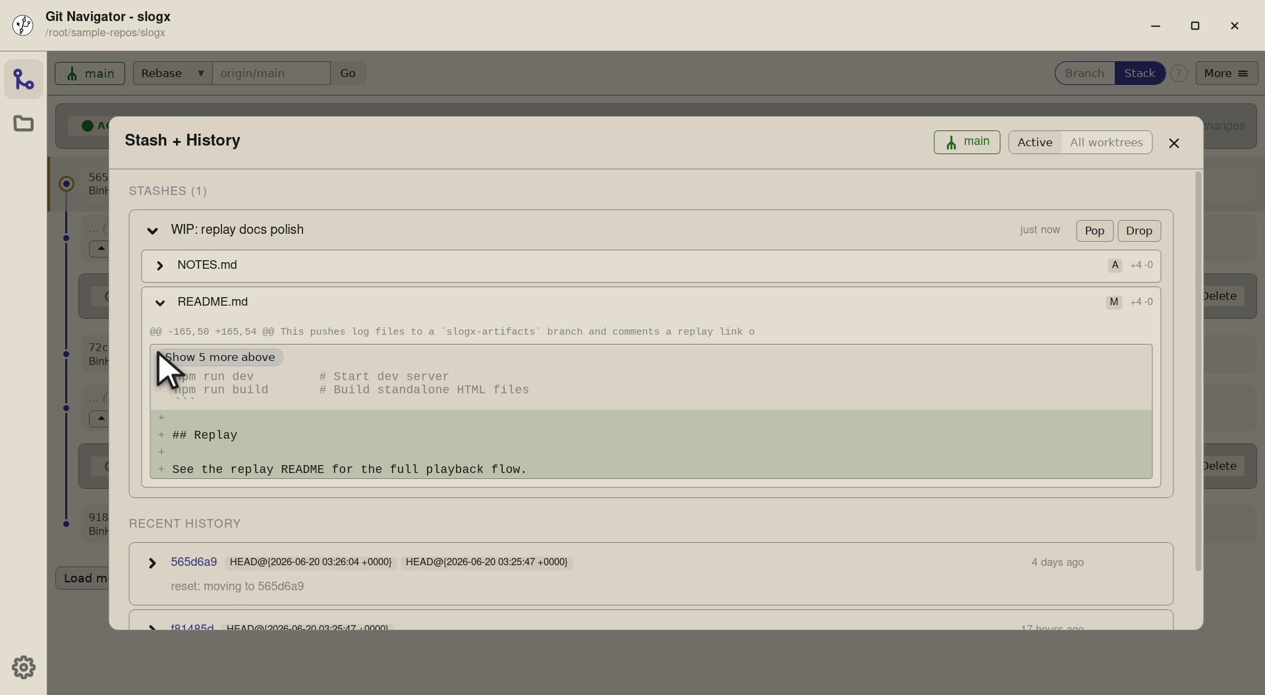Click the current commit node in the graph

[x=67, y=184]
